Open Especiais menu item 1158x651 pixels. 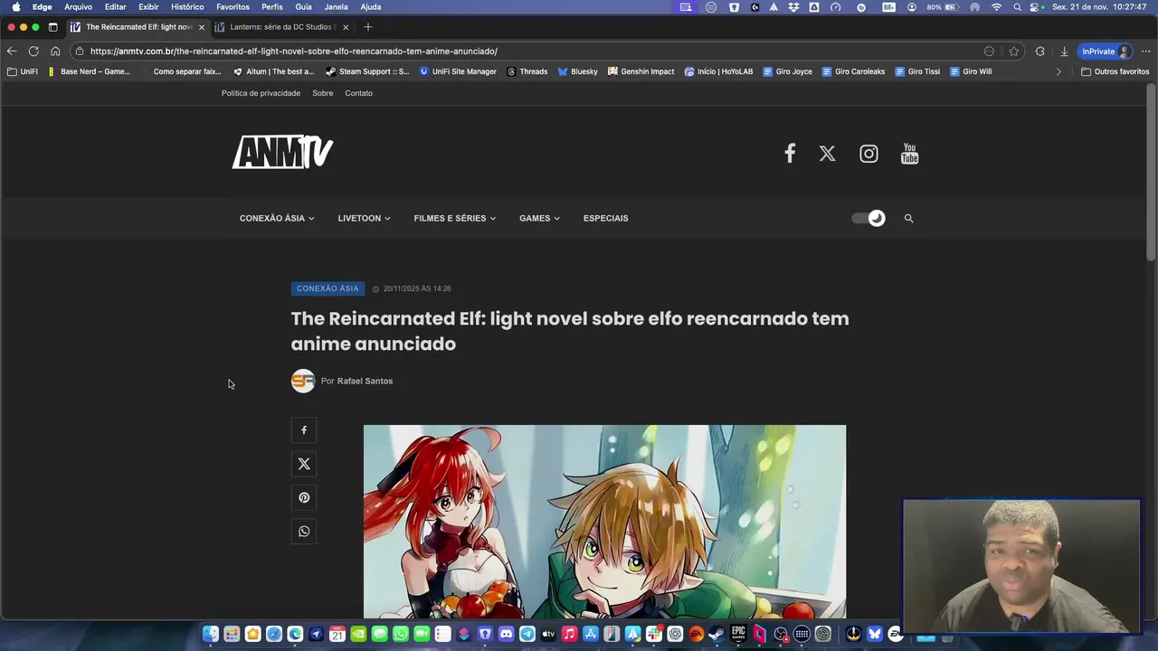[605, 218]
